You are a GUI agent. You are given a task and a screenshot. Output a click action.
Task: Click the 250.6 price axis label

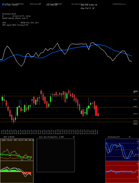(x=135, y=107)
